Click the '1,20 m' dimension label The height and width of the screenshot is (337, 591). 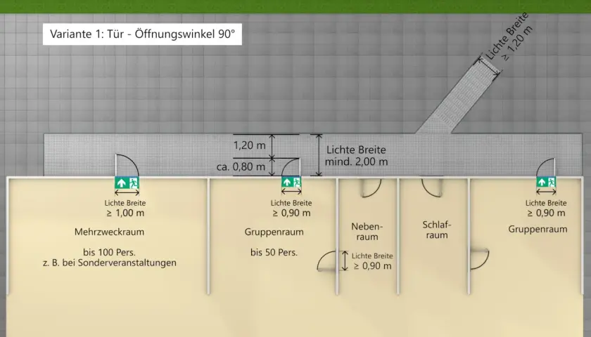coord(249,145)
